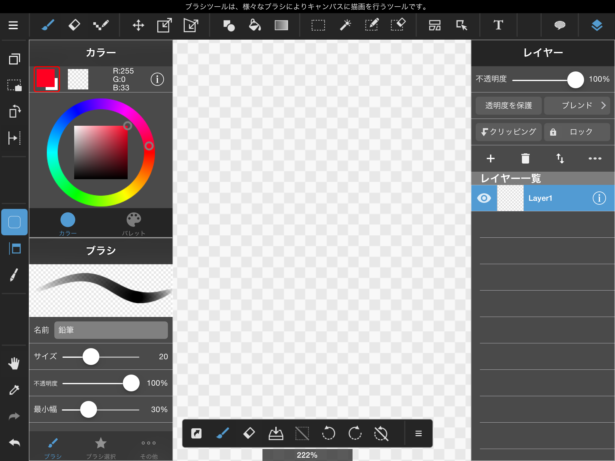Add a new layer with the plus icon
Viewport: 615px width, 461px height.
point(490,158)
